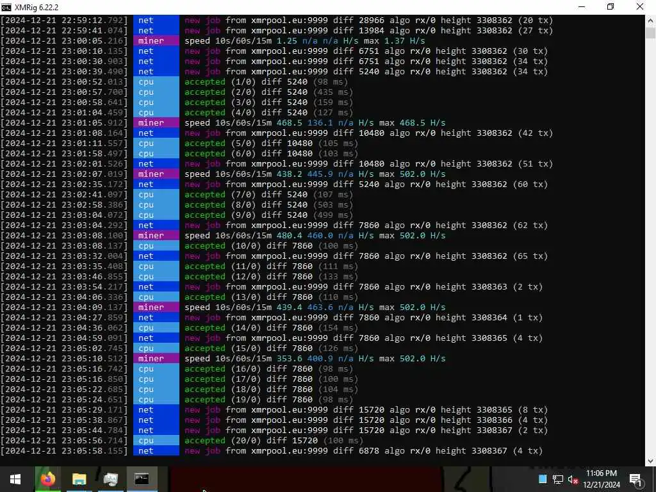
Task: Click new job line with height 3308366
Action: point(274,420)
